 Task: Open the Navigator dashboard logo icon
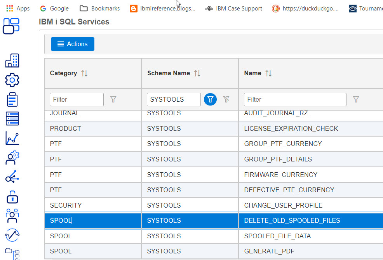11,26
